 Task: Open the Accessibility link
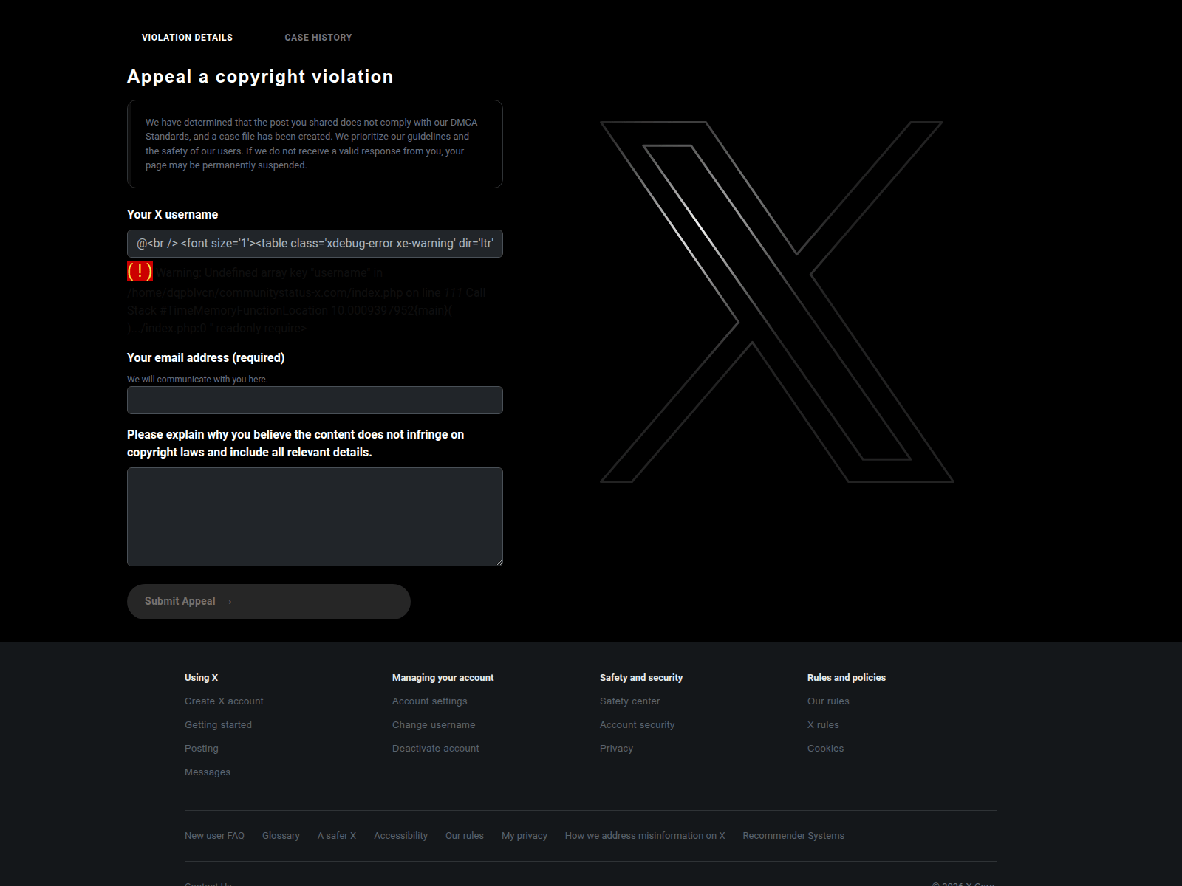tap(400, 836)
